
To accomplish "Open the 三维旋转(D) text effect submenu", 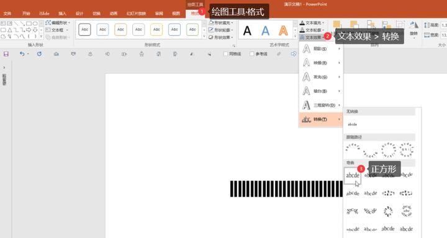I will [321, 105].
